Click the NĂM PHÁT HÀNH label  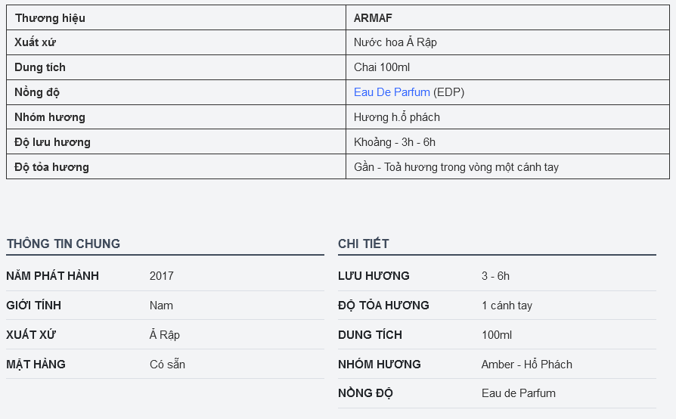coord(53,276)
